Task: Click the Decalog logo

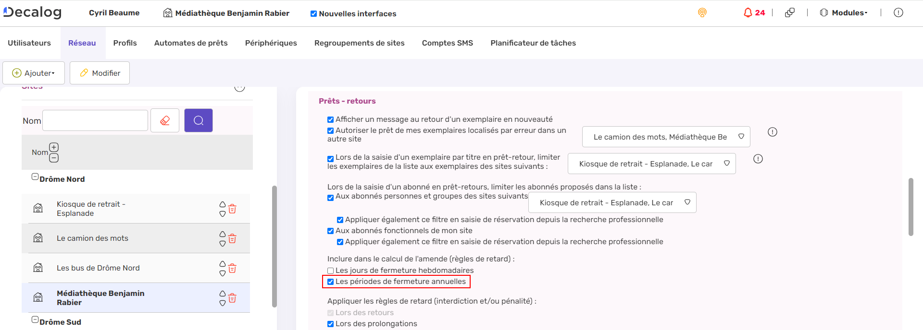Action: click(x=32, y=12)
